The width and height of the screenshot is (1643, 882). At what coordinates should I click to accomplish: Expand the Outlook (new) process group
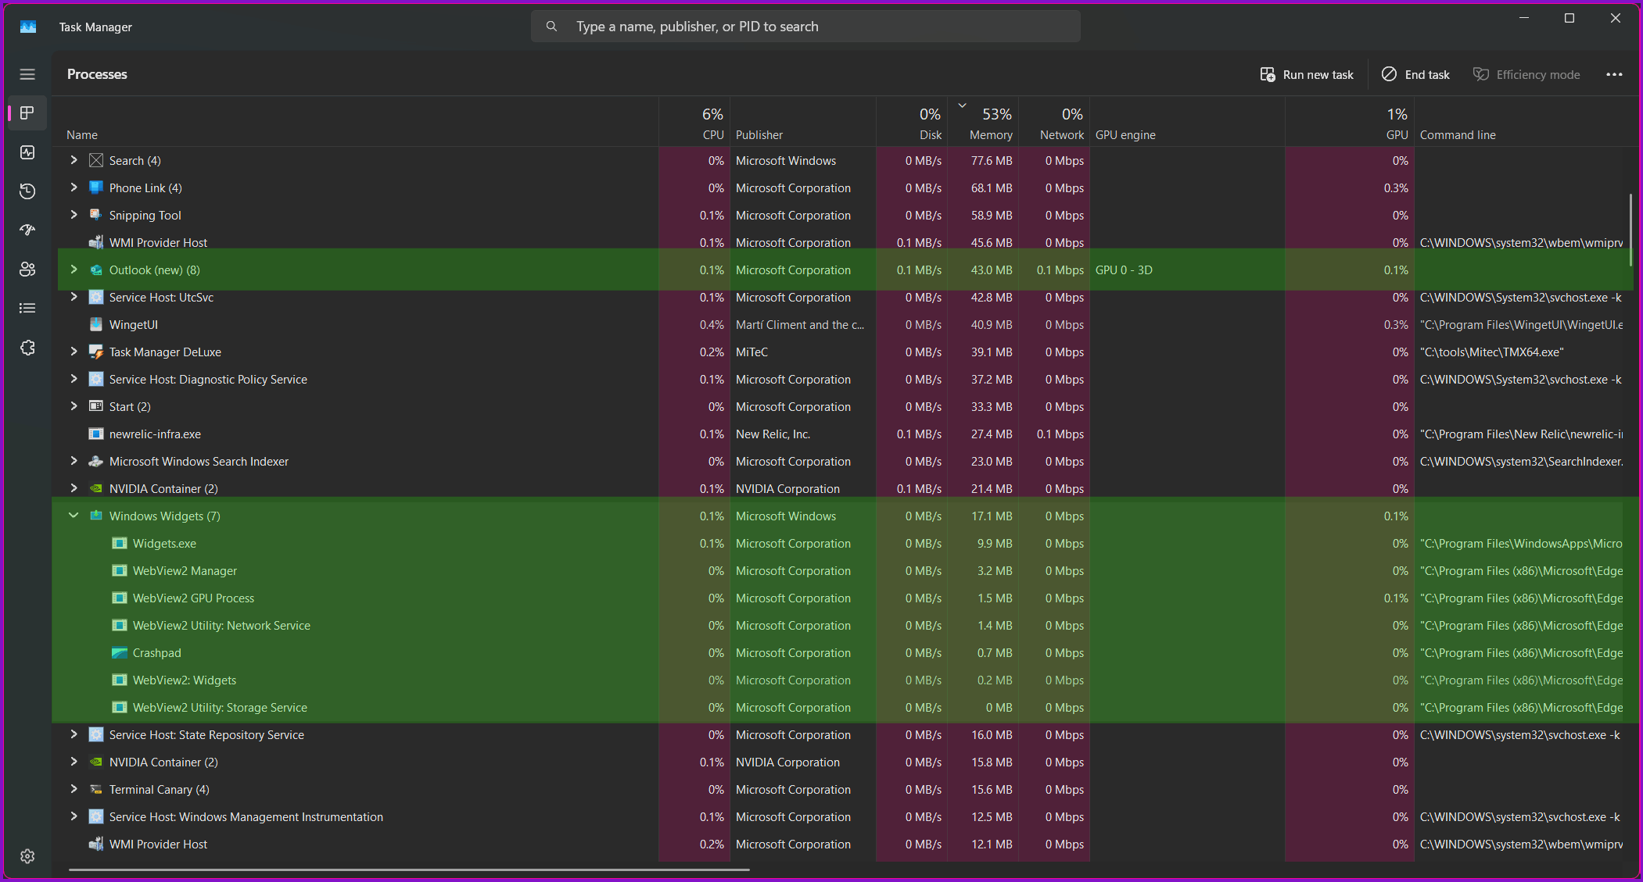coord(74,270)
